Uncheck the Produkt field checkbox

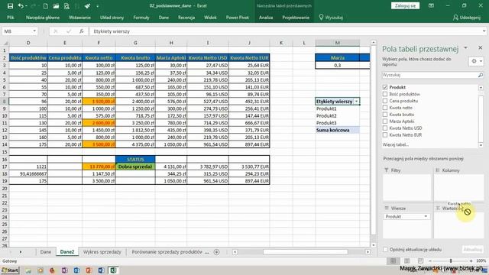[x=385, y=87]
